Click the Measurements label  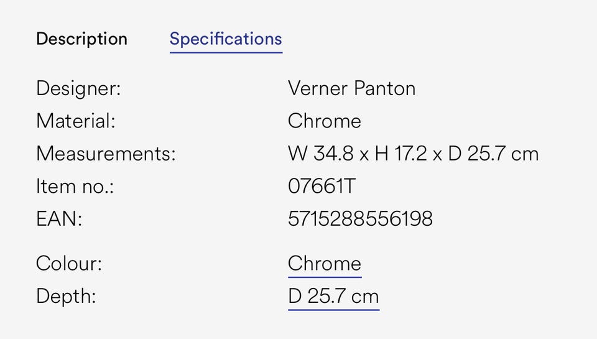click(106, 154)
